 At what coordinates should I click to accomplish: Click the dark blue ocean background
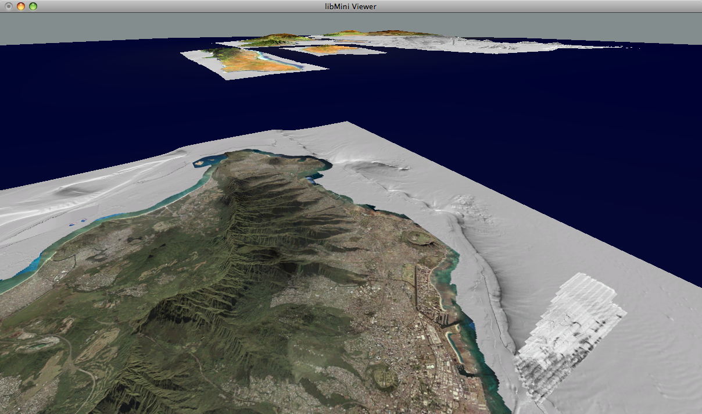523,116
